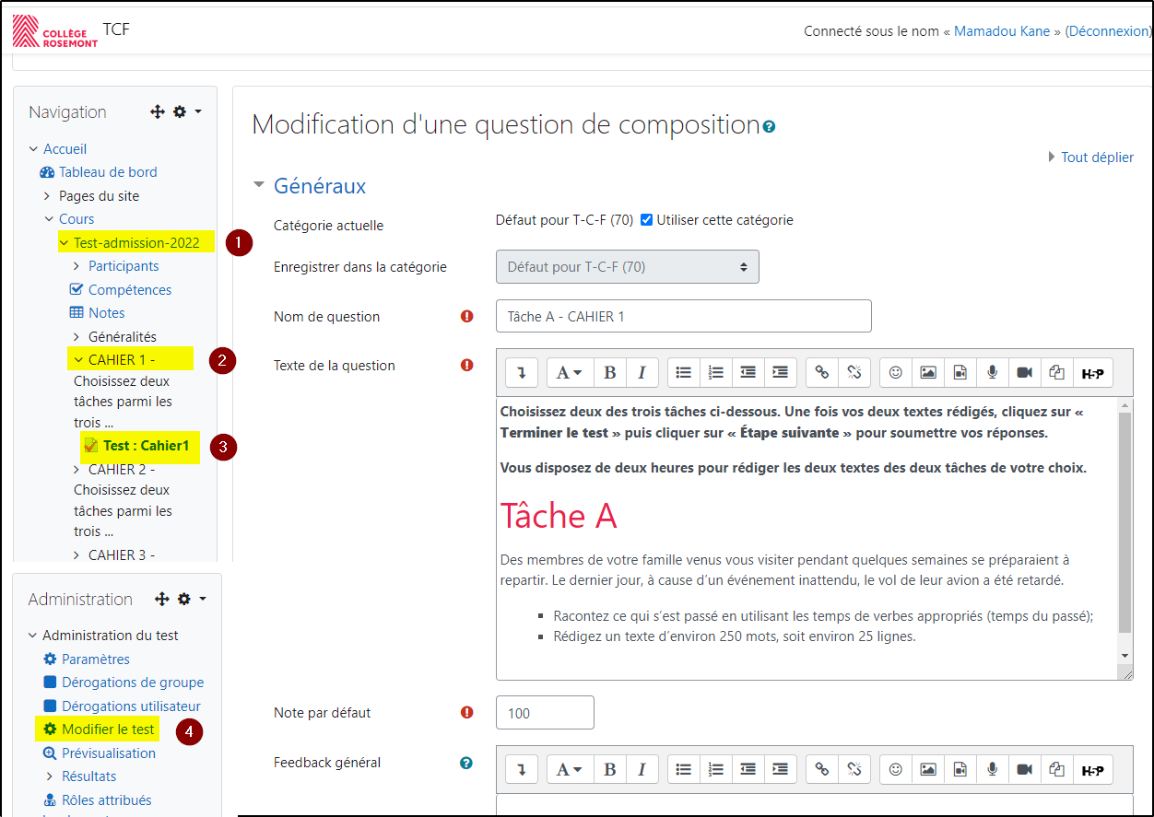1154x817 pixels.
Task: Open help icon beside the page title
Action: (x=769, y=126)
